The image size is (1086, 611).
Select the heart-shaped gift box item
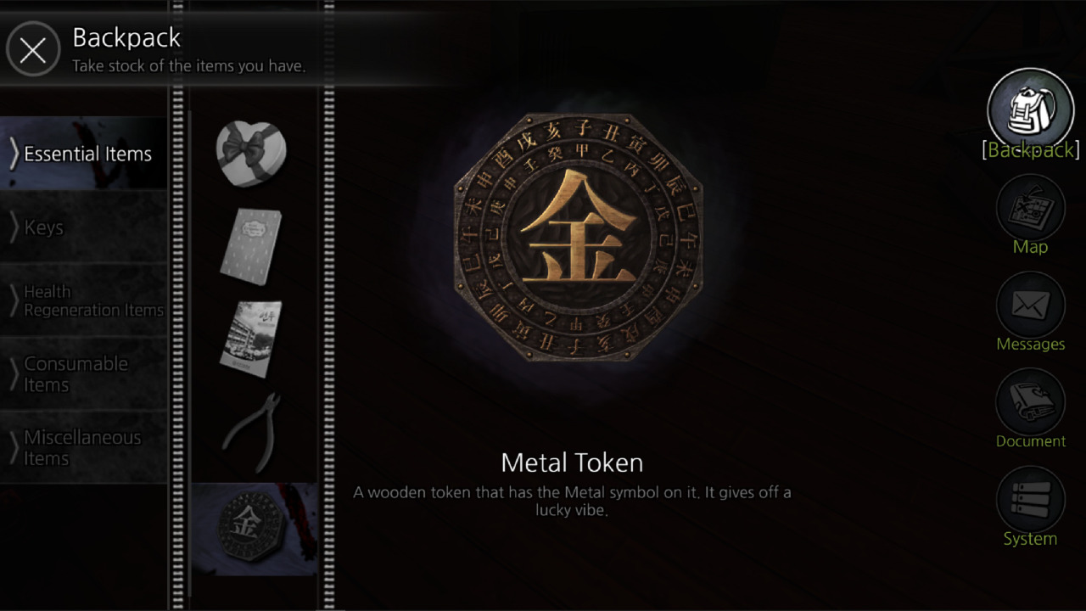pyautogui.click(x=251, y=154)
